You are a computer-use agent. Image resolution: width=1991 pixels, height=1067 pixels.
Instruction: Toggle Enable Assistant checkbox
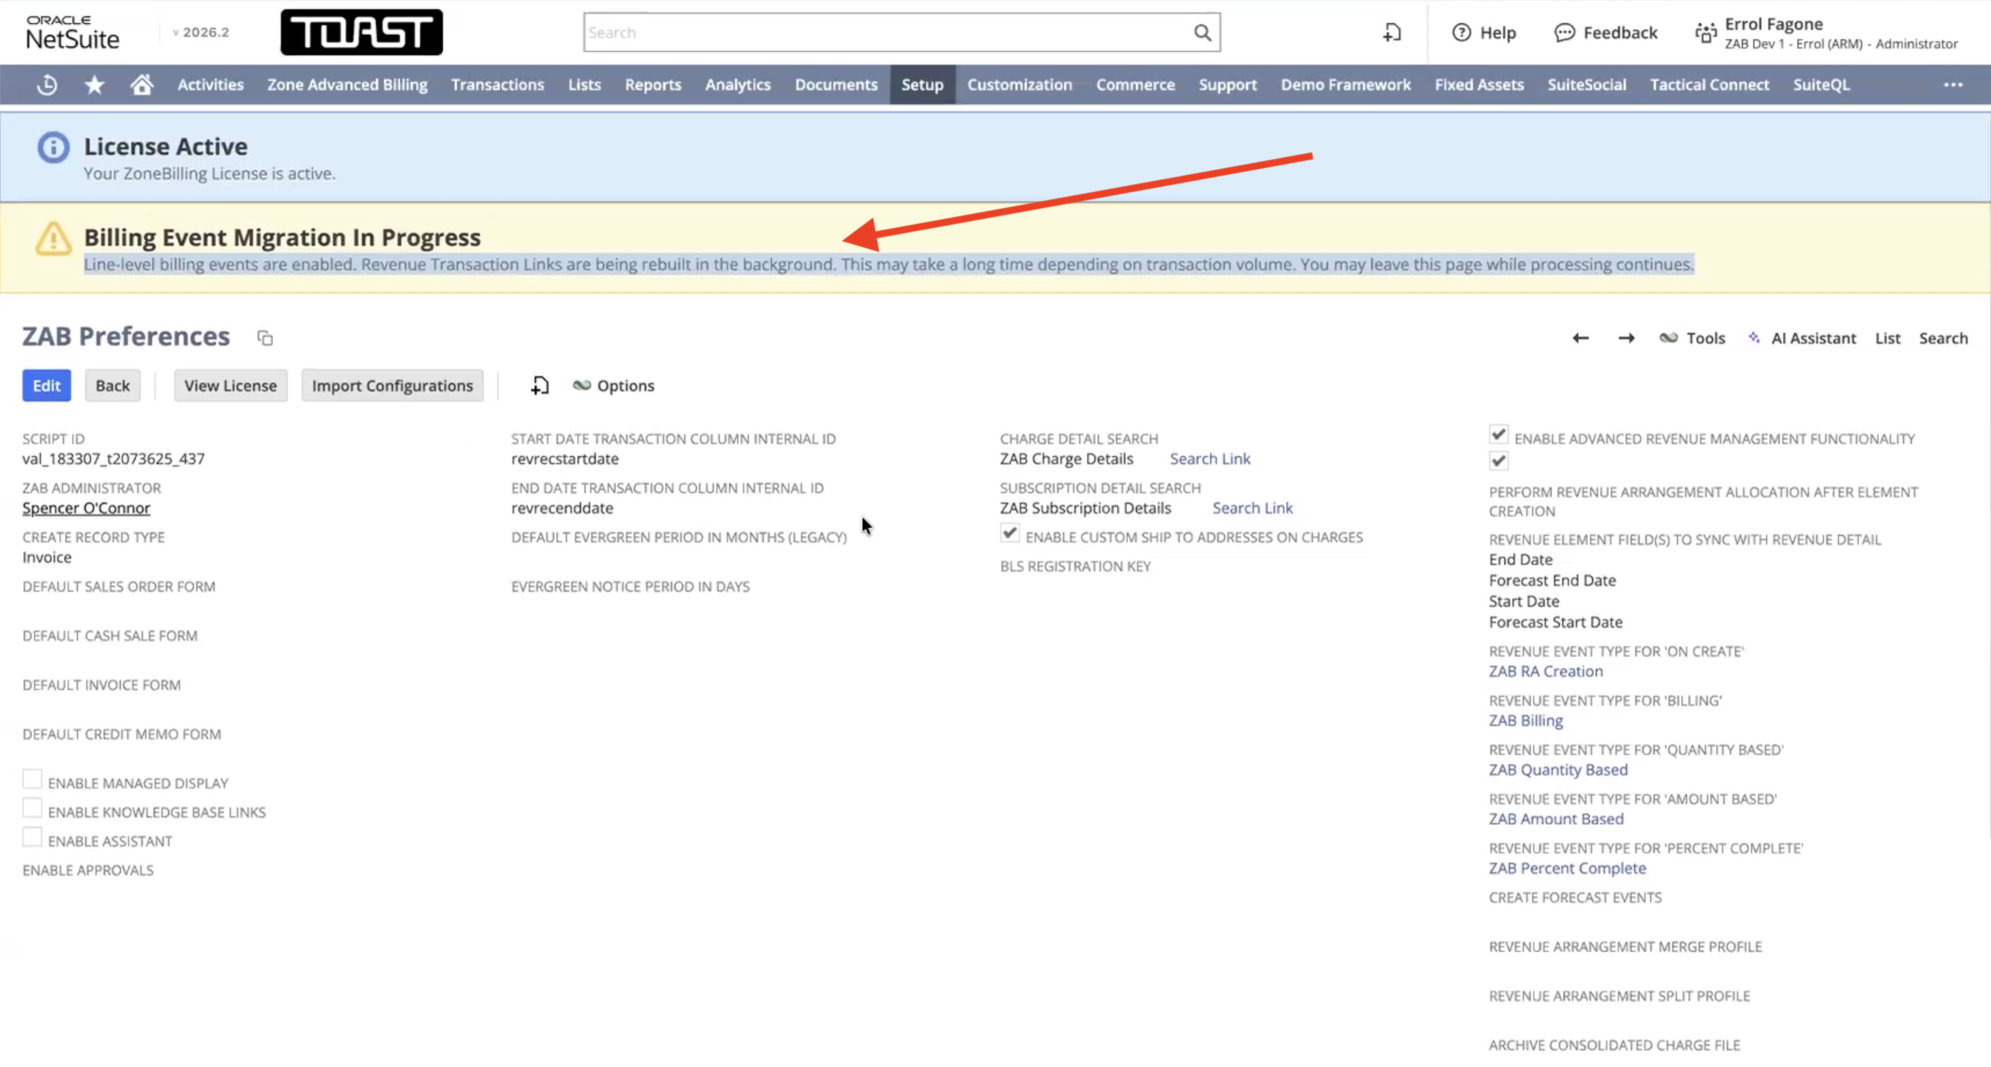31,837
